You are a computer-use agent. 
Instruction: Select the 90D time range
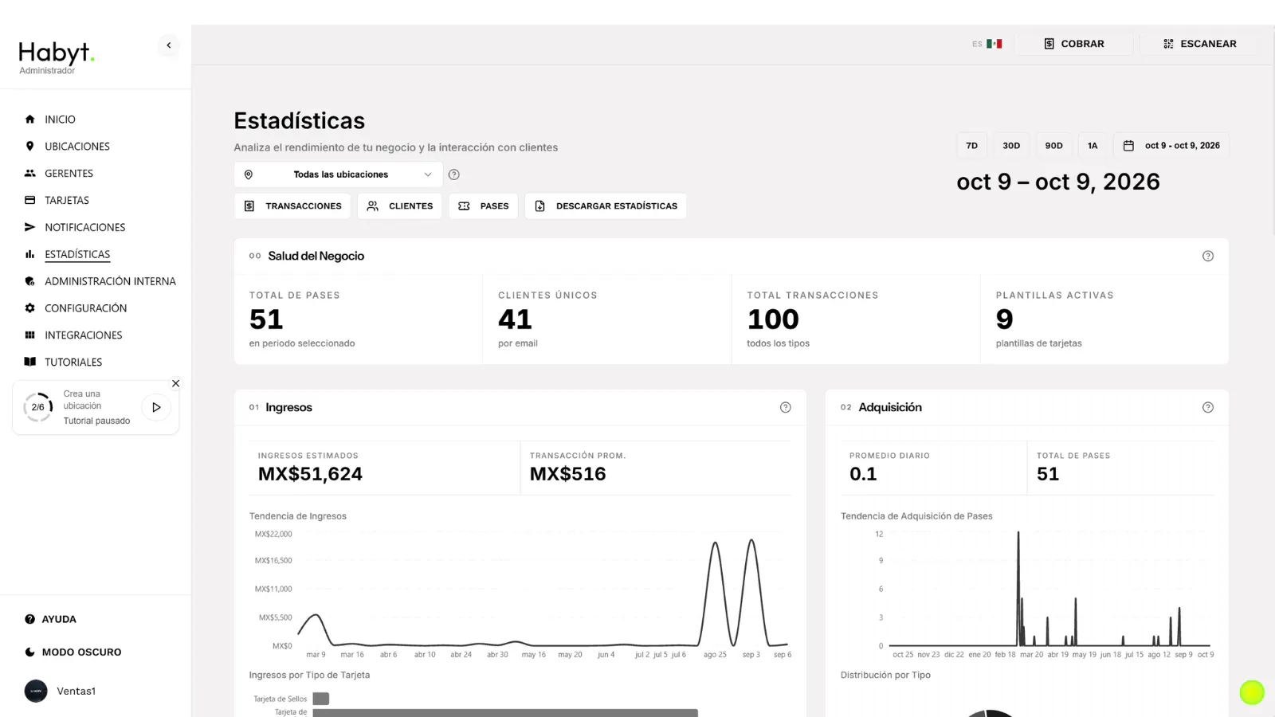pos(1054,146)
